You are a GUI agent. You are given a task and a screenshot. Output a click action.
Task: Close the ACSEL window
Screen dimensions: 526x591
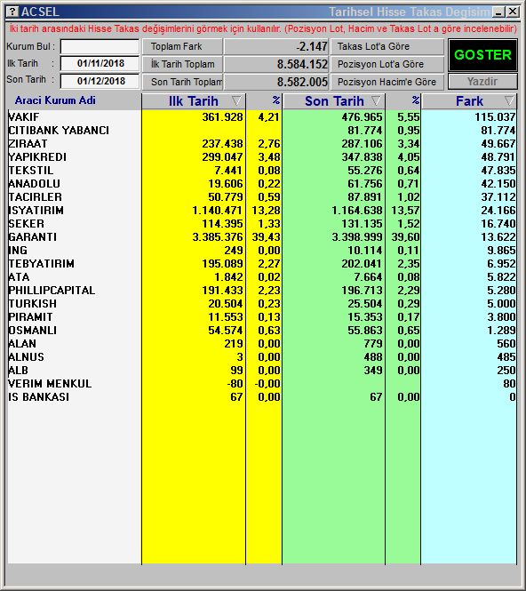pos(513,12)
